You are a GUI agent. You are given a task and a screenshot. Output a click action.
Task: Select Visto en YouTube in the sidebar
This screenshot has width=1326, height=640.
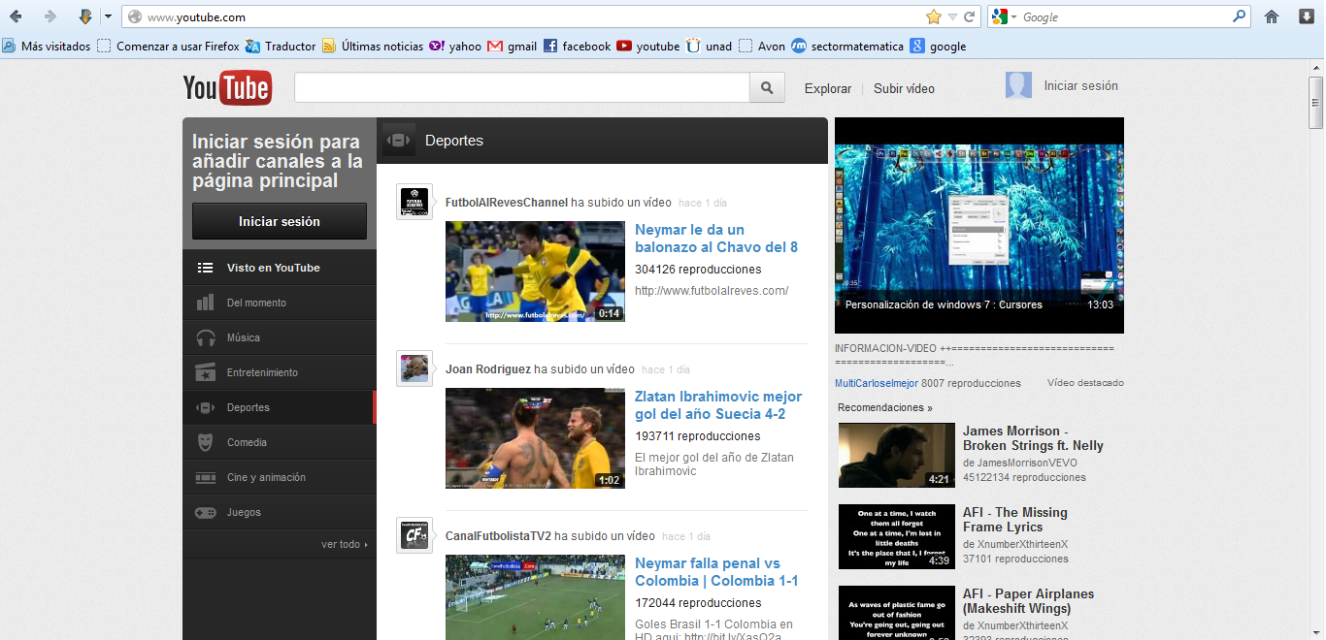click(280, 268)
